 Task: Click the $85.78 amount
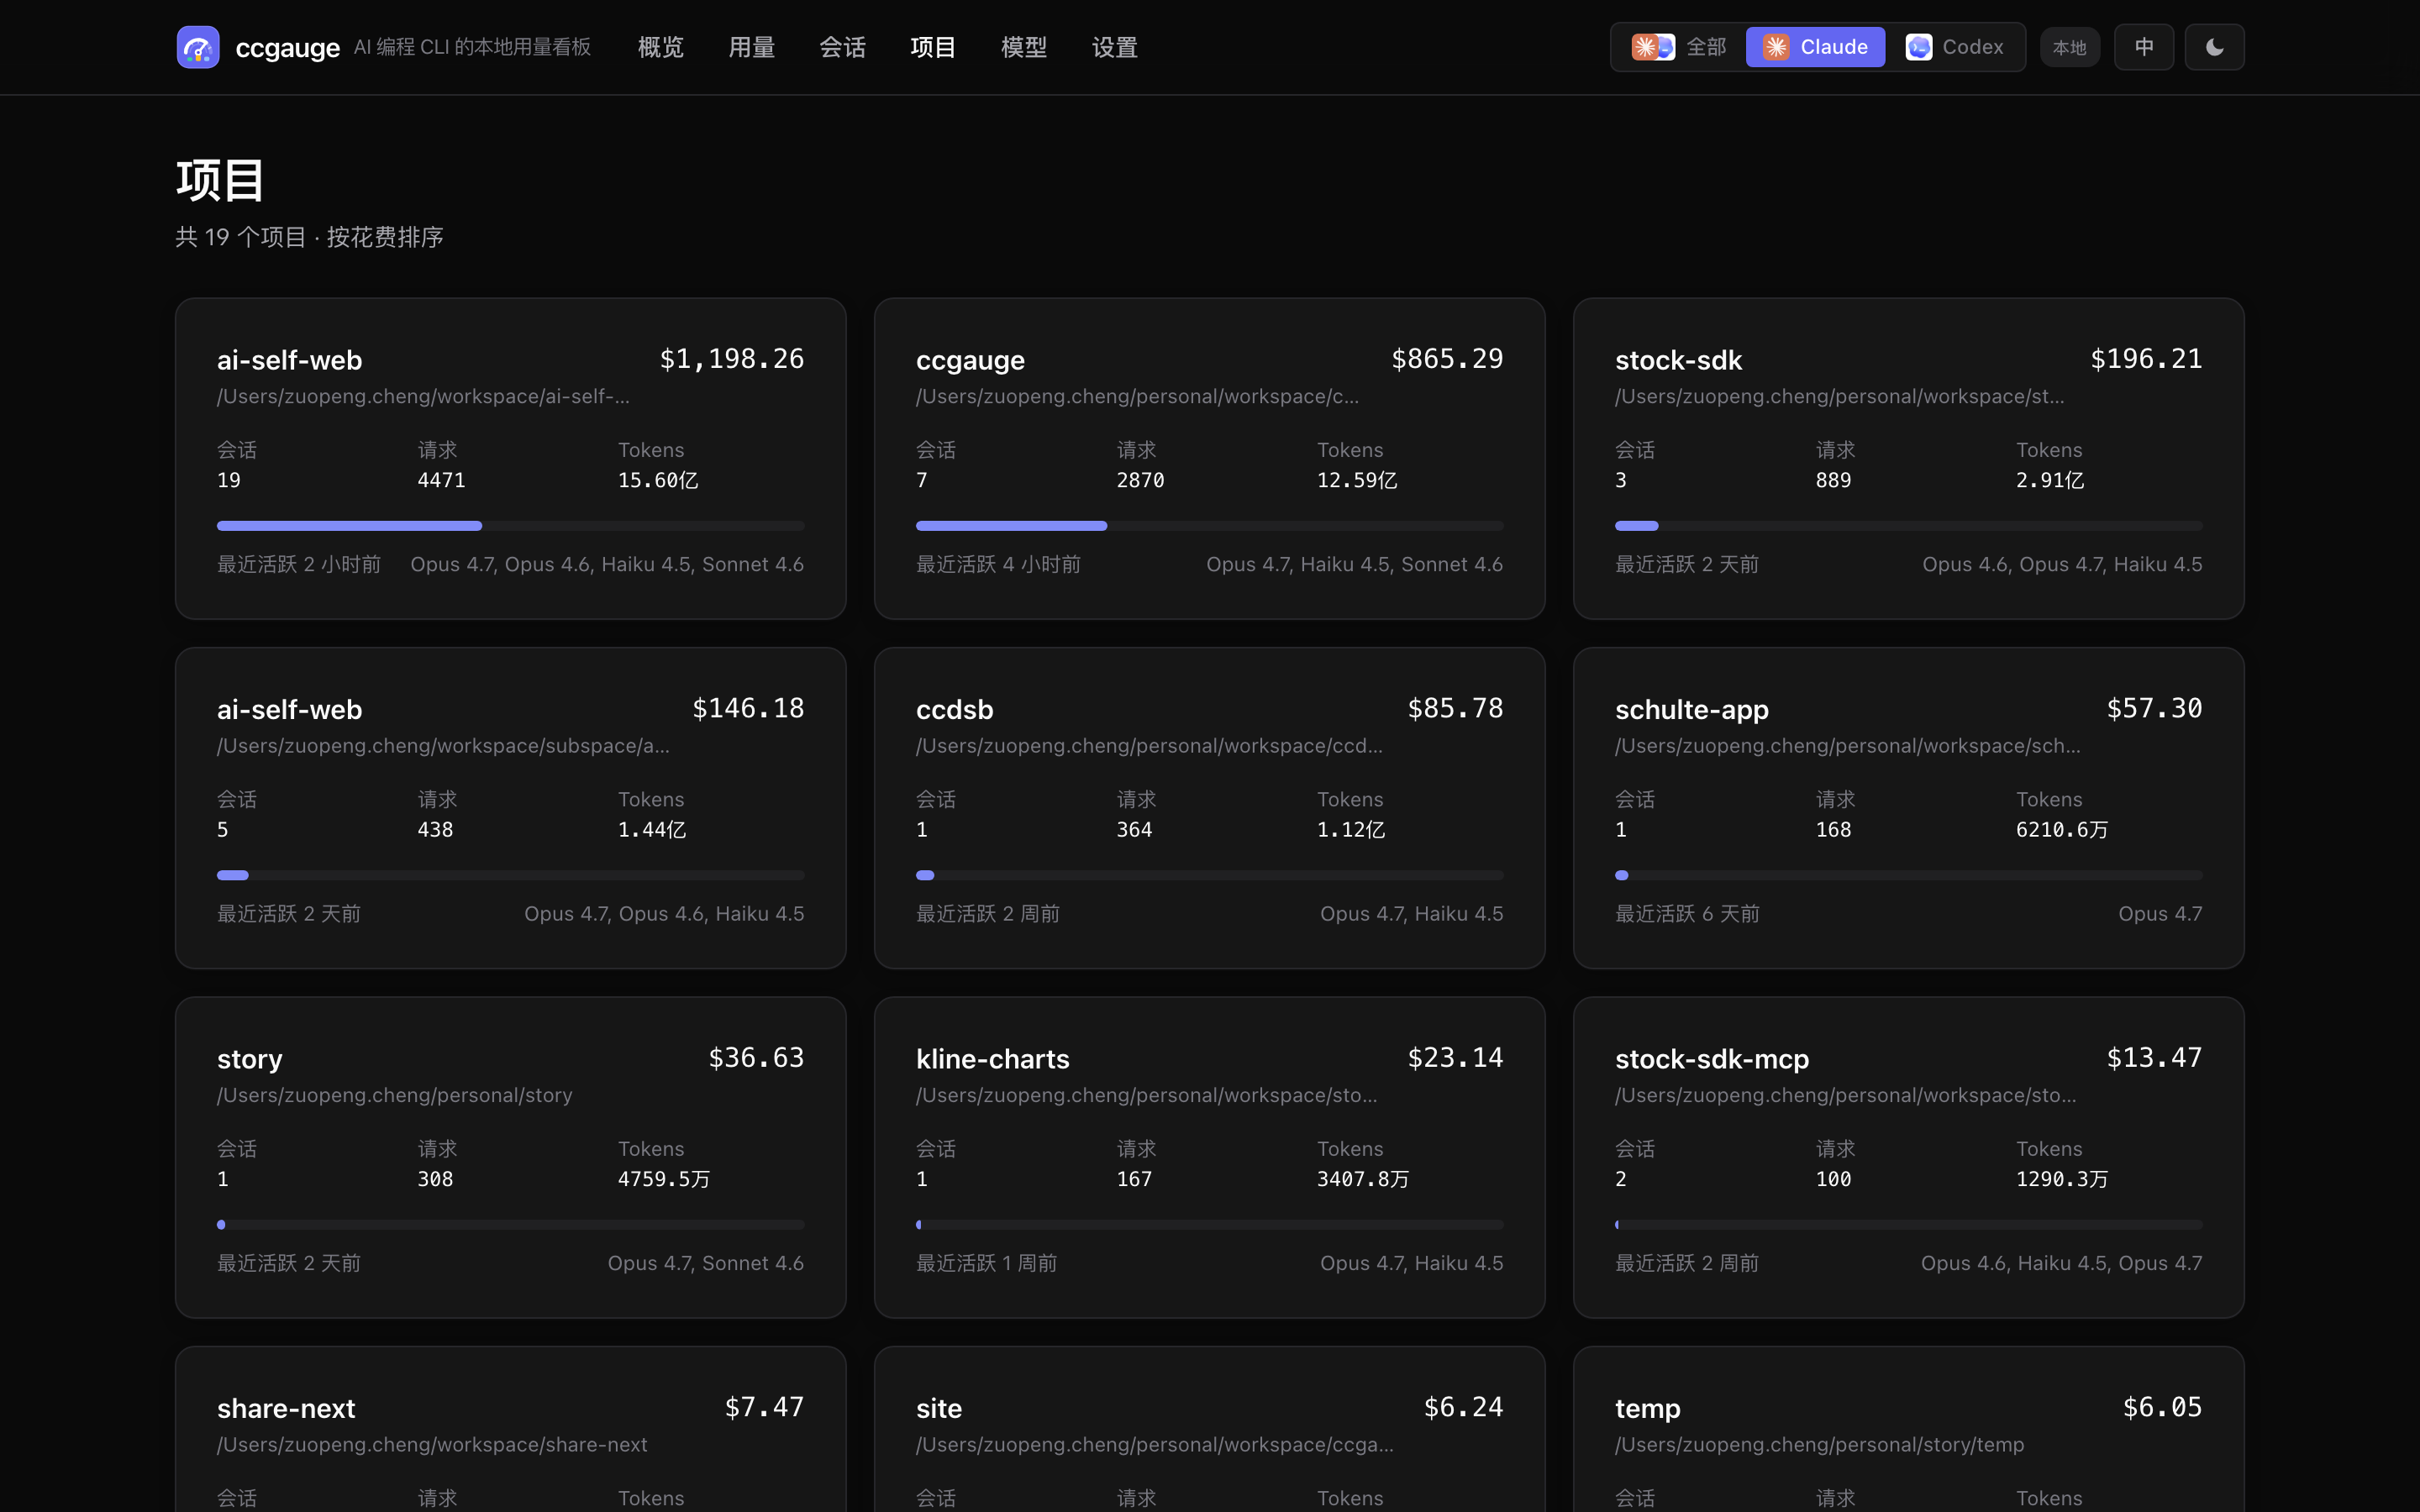tap(1455, 708)
